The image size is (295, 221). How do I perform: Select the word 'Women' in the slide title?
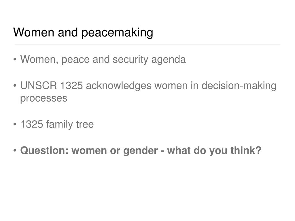[34, 32]
